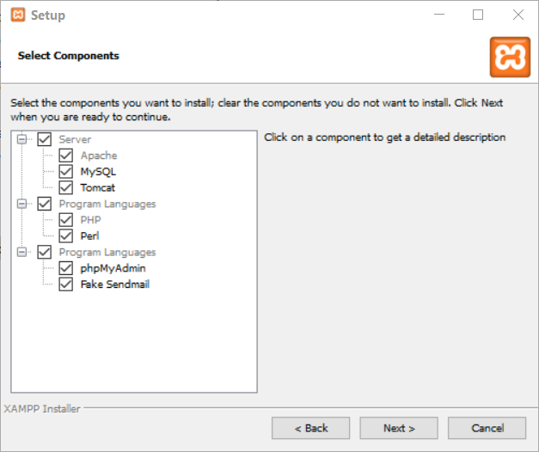Minimize the Setup window

439,15
